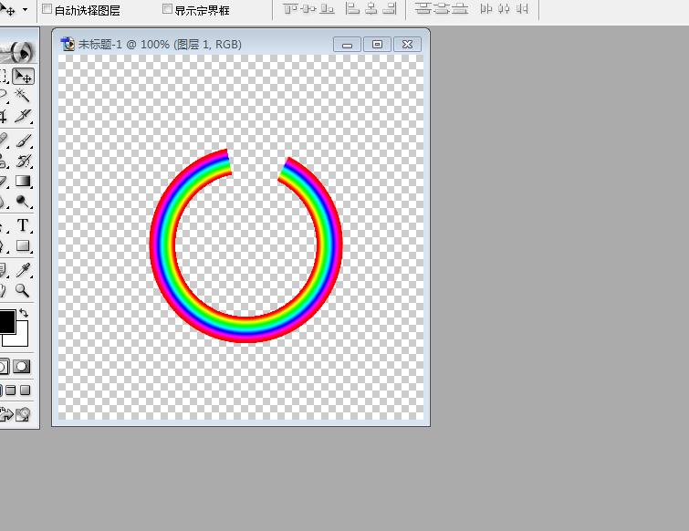Enable 显示定界框 checkbox
The width and height of the screenshot is (689, 531).
coord(167,9)
